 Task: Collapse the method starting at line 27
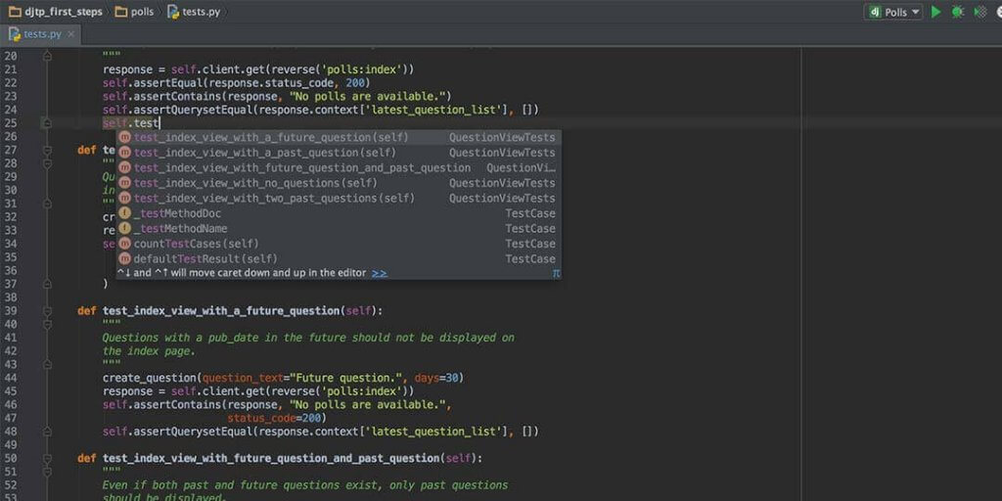click(47, 150)
